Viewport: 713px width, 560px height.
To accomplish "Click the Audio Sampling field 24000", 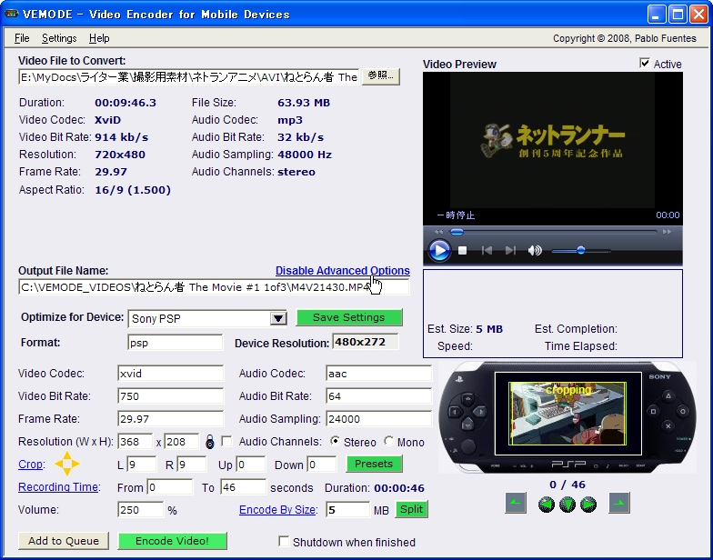I will 378,418.
